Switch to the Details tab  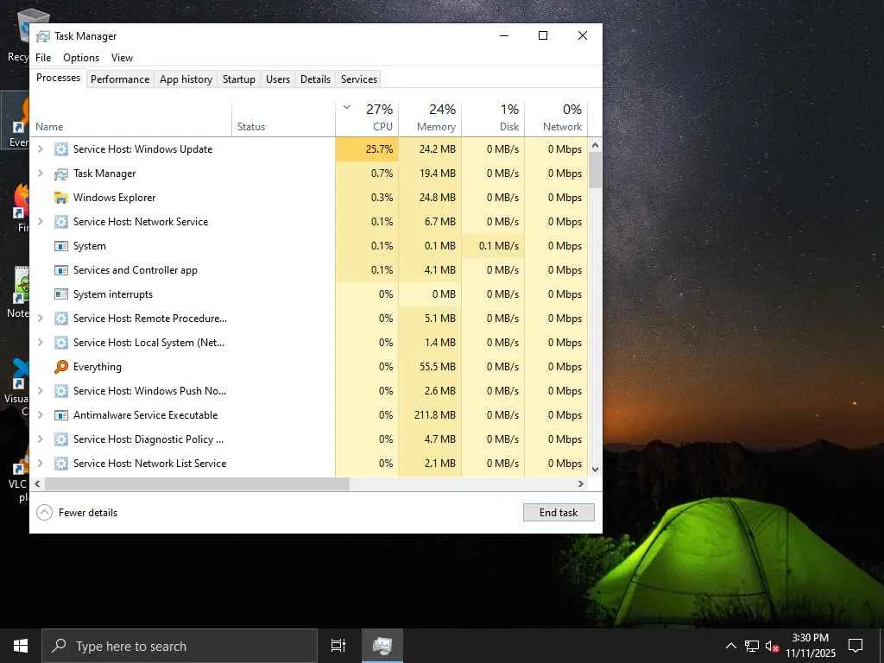(x=315, y=79)
